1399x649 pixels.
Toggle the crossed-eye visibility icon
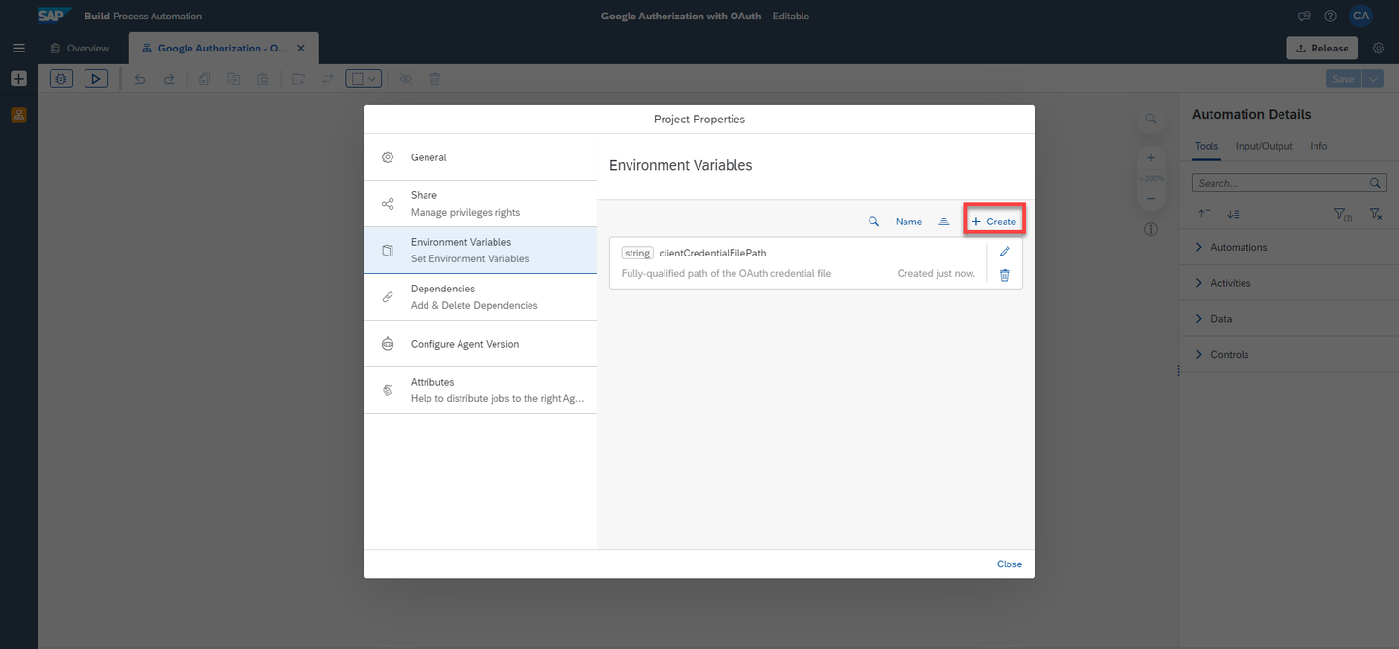pos(406,79)
